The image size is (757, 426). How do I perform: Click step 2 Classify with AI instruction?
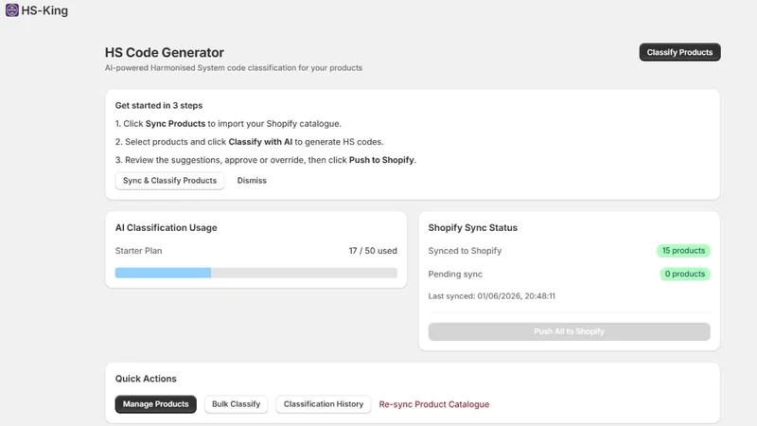(249, 142)
